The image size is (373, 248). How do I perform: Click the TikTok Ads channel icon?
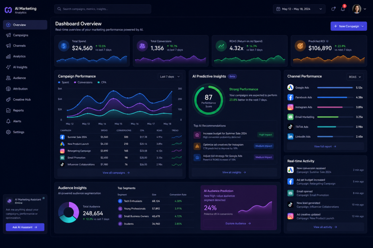point(290,127)
